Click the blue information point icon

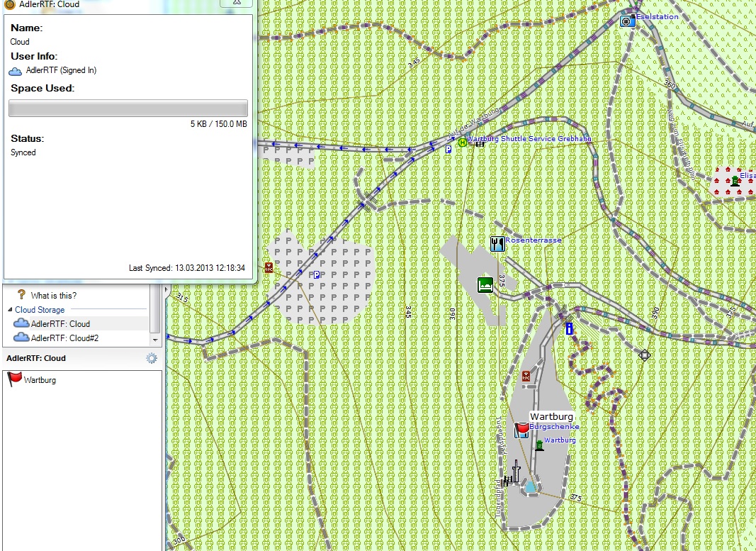click(x=568, y=328)
